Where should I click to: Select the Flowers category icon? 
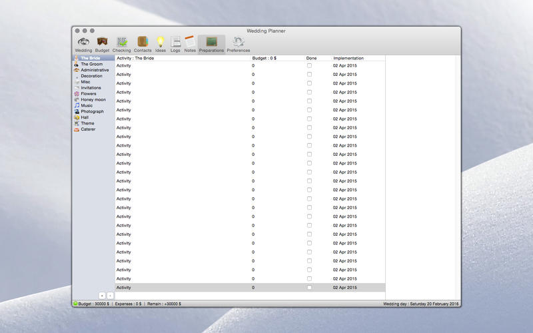click(77, 94)
